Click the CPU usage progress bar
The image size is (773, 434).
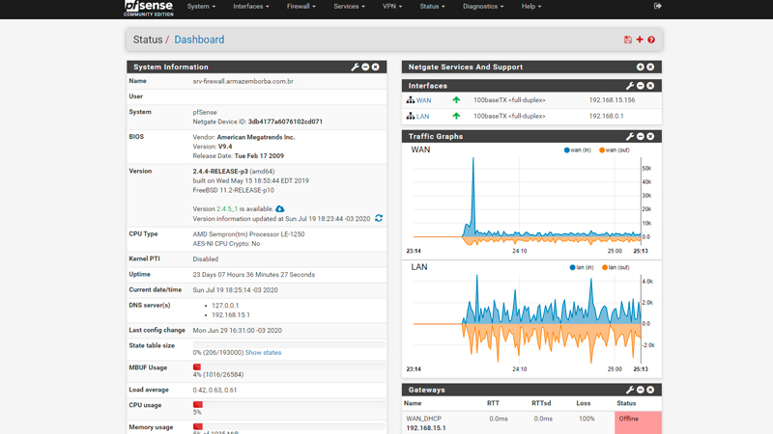(288, 404)
